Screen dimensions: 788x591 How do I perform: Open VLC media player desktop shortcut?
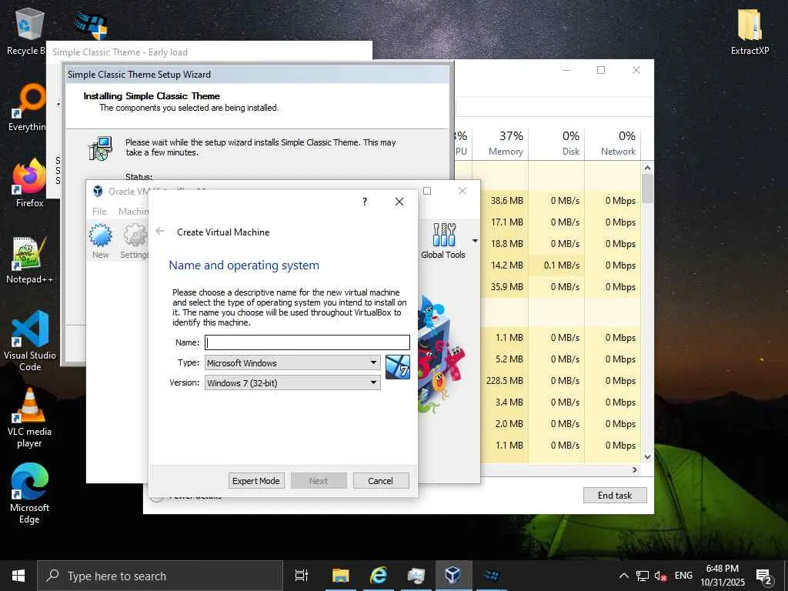coord(30,418)
